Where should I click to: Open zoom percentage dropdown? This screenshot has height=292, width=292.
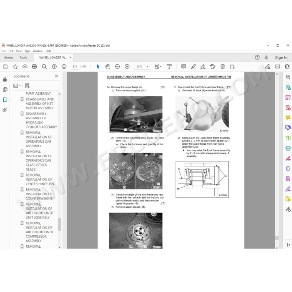(x=147, y=66)
